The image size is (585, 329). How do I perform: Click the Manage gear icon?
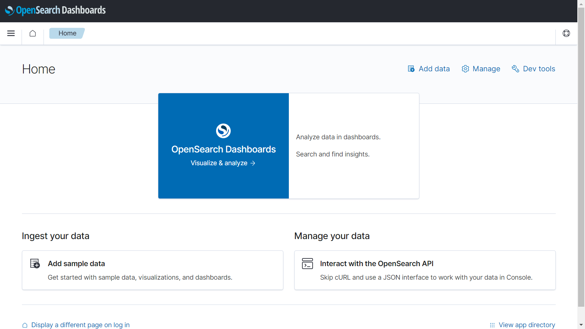pos(465,69)
